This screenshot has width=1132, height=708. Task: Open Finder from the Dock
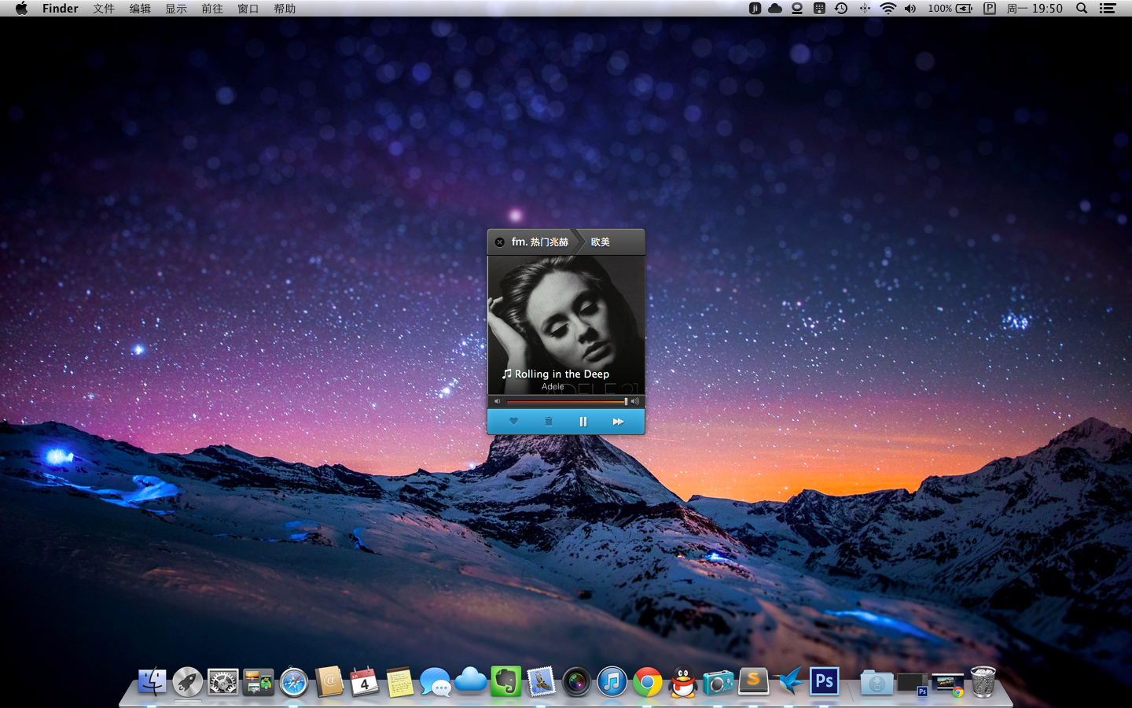[153, 682]
